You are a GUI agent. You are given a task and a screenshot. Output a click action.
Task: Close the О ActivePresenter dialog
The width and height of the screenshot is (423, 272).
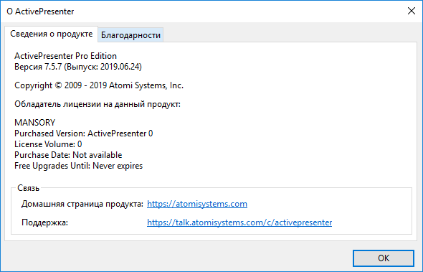[x=412, y=11]
